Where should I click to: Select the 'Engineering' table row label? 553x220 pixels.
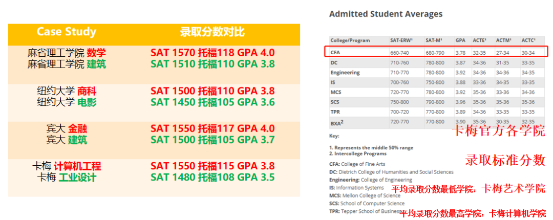click(x=345, y=73)
